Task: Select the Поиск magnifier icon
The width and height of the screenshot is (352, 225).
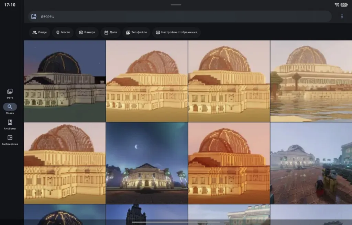Action: (x=10, y=107)
